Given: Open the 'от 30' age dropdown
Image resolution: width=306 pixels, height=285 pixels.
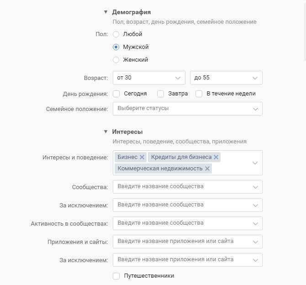Looking at the screenshot, I should (148, 78).
